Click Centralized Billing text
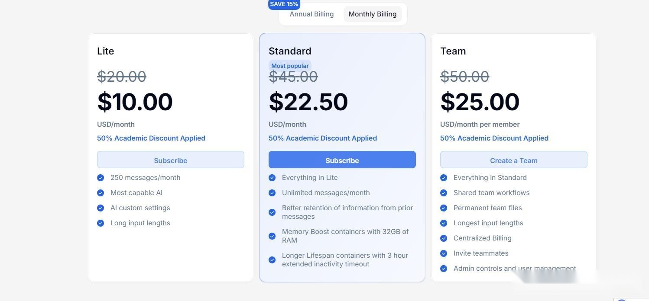 point(483,238)
